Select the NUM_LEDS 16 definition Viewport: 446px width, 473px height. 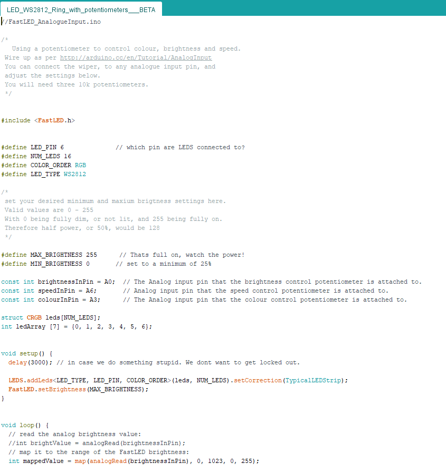(x=35, y=156)
